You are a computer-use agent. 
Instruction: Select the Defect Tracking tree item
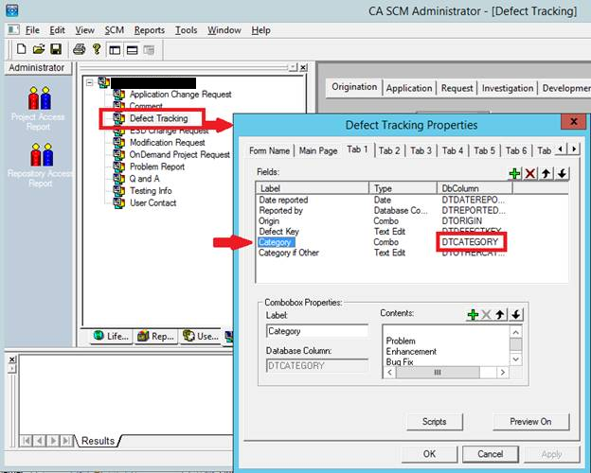coord(158,118)
